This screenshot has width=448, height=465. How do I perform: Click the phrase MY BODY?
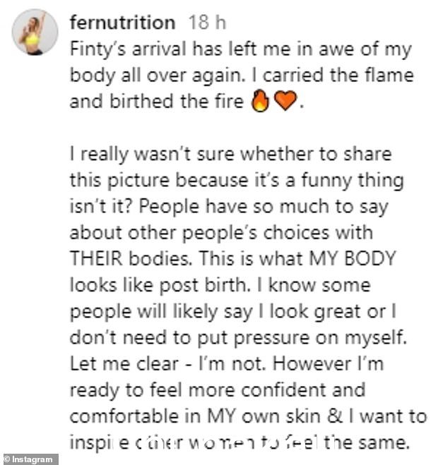point(353,258)
